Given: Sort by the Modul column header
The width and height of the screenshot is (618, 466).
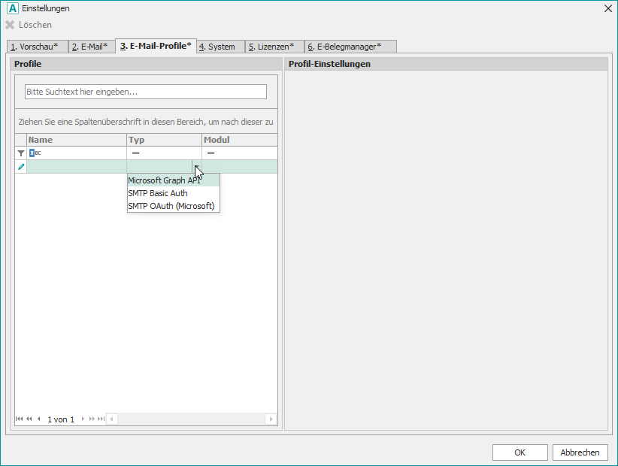Looking at the screenshot, I should tap(240, 140).
